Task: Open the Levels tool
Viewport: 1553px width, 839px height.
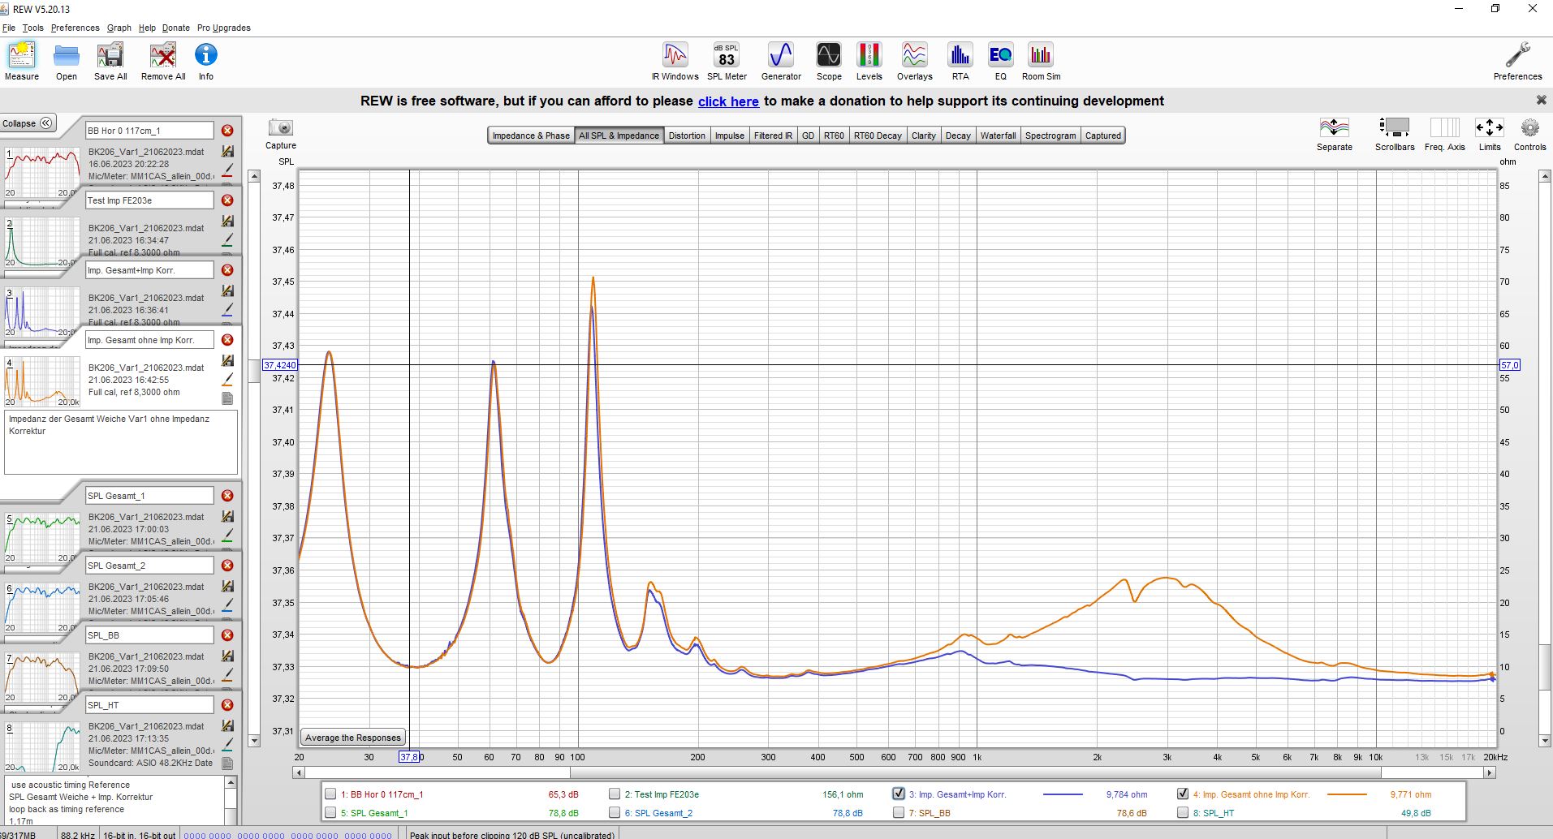Action: coord(869,62)
